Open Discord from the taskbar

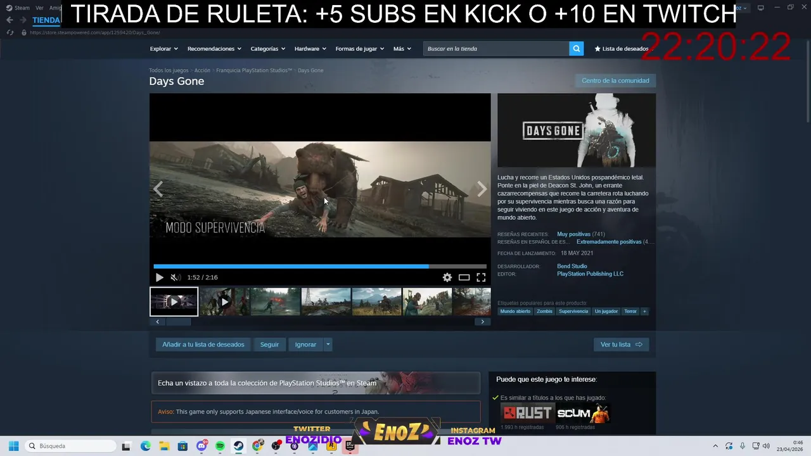[201, 446]
